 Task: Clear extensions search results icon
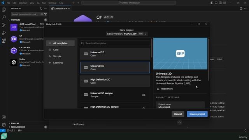click(x=42, y=14)
